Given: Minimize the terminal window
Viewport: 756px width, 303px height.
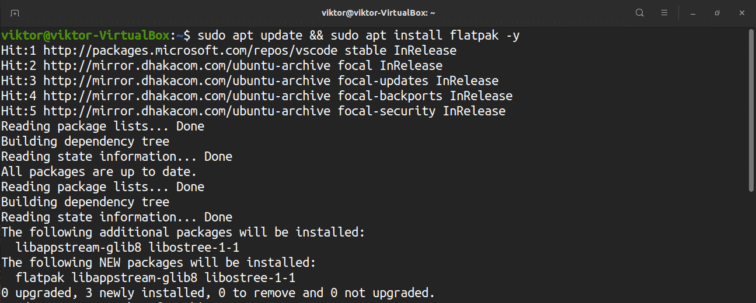Looking at the screenshot, I should click(693, 13).
